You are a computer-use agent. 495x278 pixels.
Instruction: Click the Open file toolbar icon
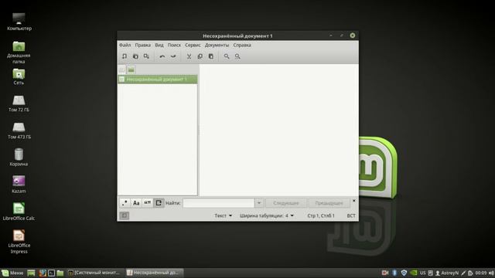135,56
